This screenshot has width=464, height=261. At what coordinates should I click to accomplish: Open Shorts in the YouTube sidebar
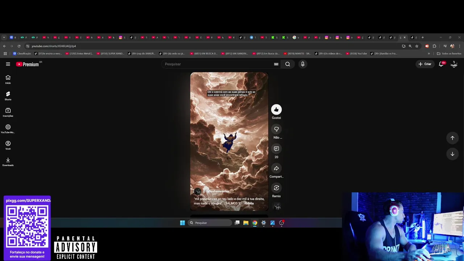8,96
